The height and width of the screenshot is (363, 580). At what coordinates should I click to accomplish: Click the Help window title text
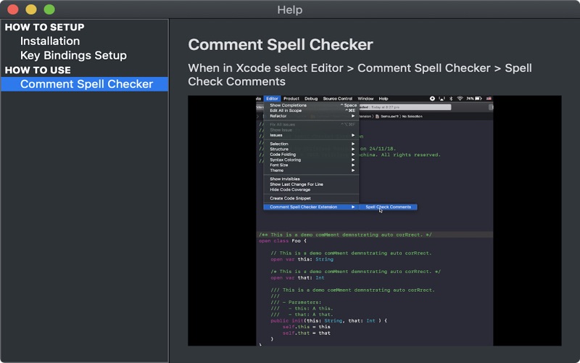[289, 9]
